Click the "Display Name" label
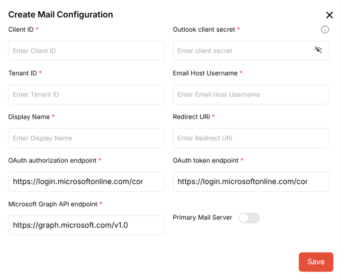The height and width of the screenshot is (280, 341). [29, 117]
